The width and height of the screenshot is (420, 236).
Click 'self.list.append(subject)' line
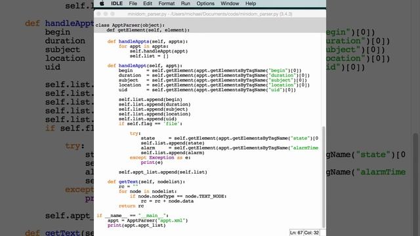[153, 109]
